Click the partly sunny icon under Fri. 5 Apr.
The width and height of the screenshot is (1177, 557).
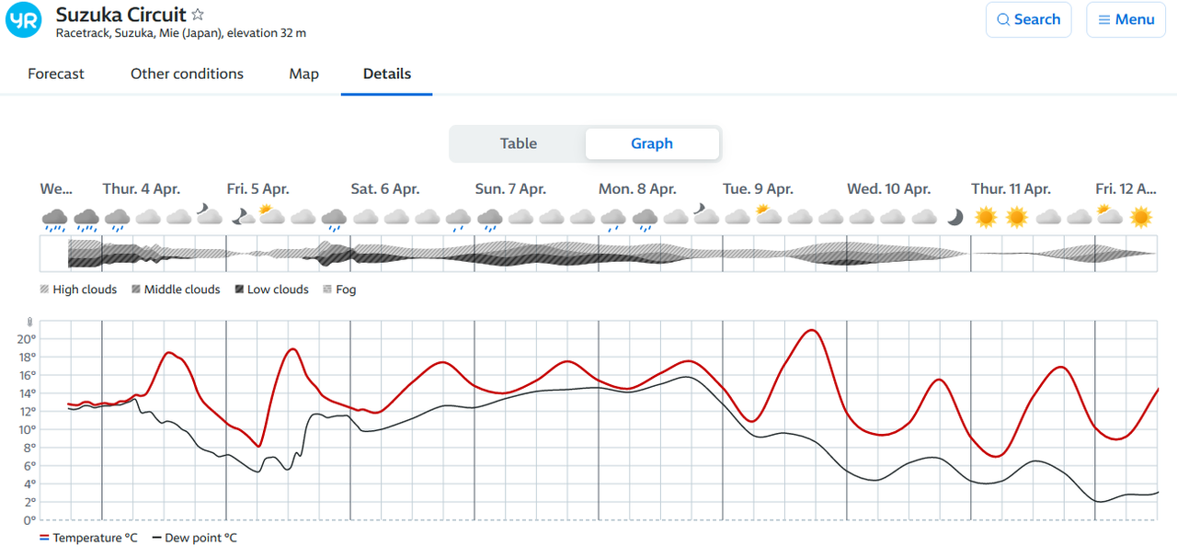(271, 216)
